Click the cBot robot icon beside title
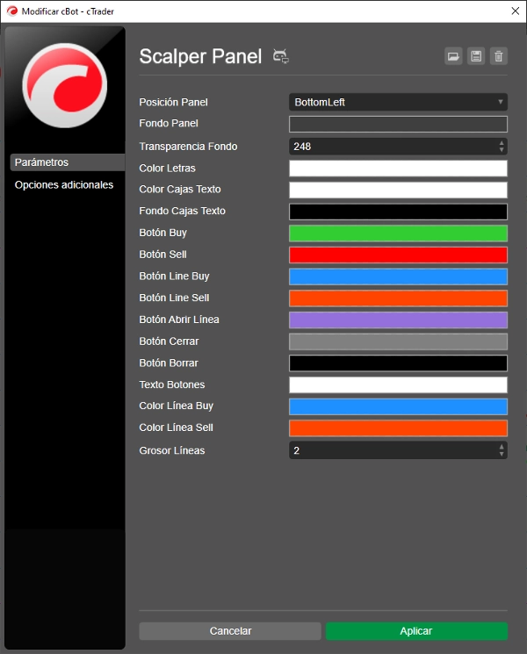The width and height of the screenshot is (527, 654). 281,56
